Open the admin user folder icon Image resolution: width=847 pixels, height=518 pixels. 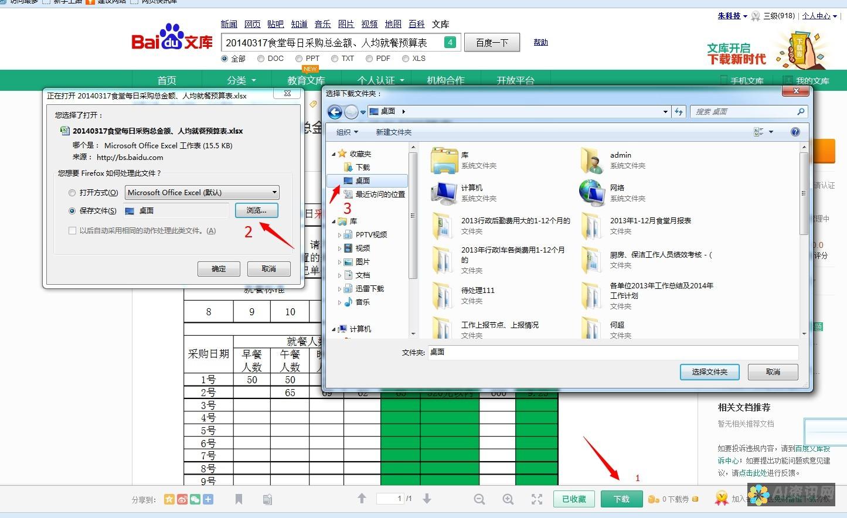pyautogui.click(x=593, y=161)
